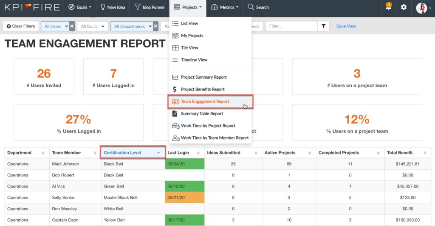Screen dimensions: 435x226
Task: Apply filter using the funnel button
Action: [x=323, y=26]
